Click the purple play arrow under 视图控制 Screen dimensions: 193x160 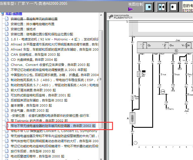[x=130, y=9]
